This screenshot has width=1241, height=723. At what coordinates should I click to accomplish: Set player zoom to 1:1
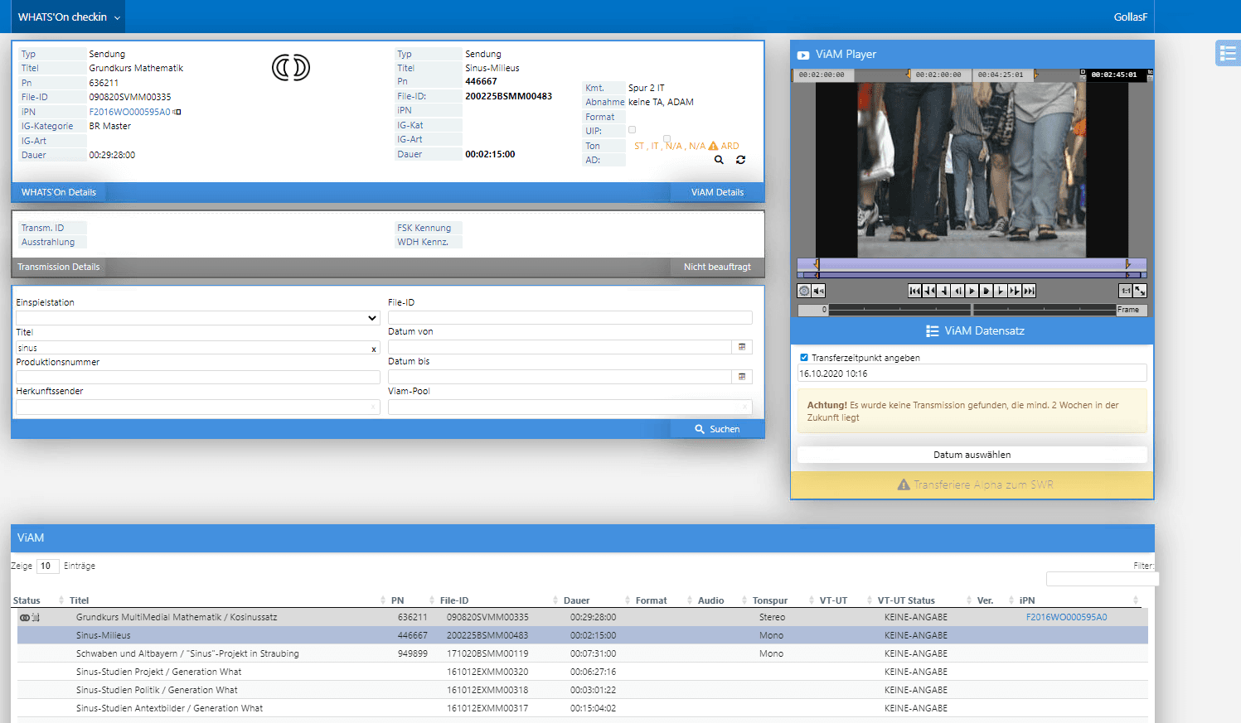(x=1125, y=290)
